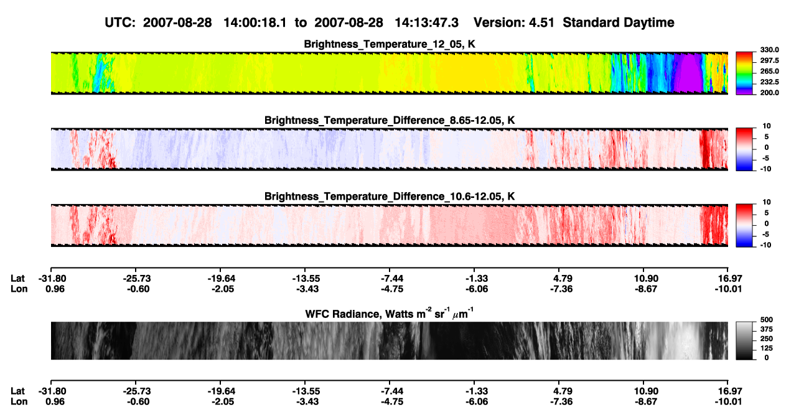Select the 10.6-12.05 difference image strip
The image size is (809, 415).
point(389,225)
